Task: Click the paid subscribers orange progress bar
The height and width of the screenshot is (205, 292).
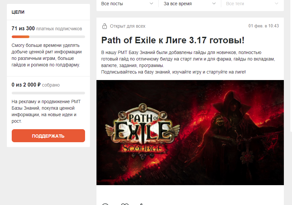Action: 48,37
